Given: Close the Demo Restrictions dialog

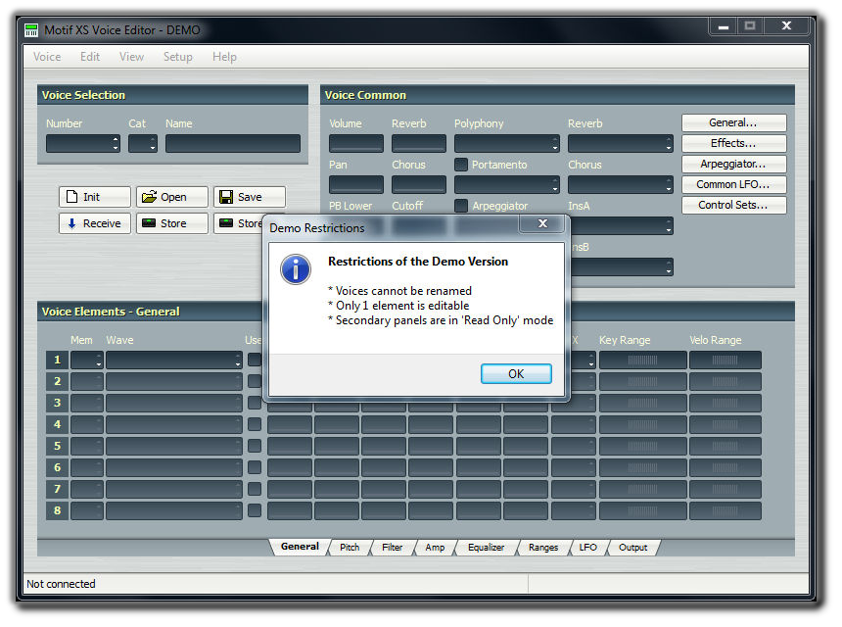Looking at the screenshot, I should [x=542, y=223].
